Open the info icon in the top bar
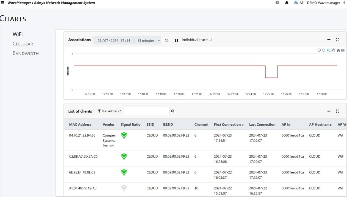Screen dimensions: 347x197 tap(344, 2)
